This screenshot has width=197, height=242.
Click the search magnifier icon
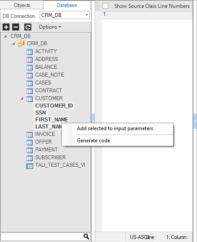(86, 236)
